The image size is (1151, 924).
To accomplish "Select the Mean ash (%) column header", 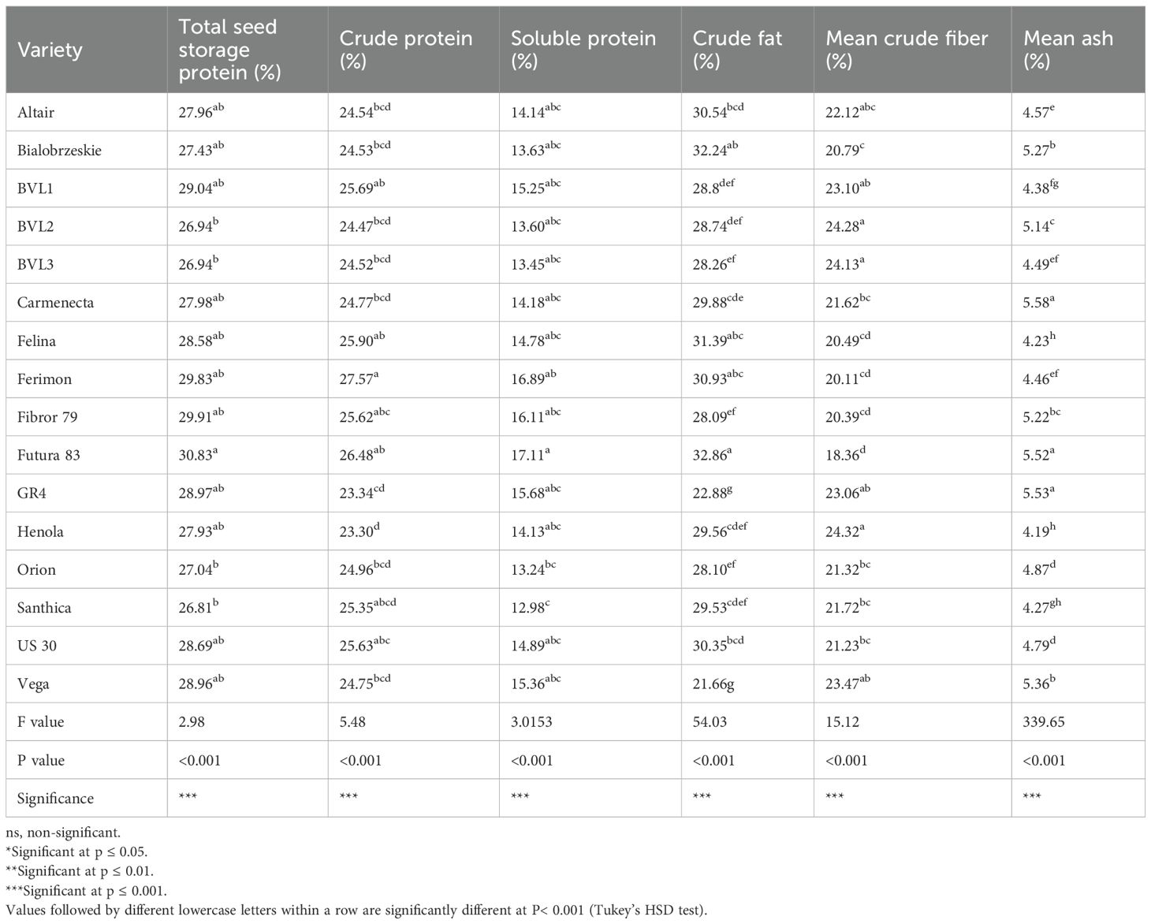I will click(x=1067, y=50).
